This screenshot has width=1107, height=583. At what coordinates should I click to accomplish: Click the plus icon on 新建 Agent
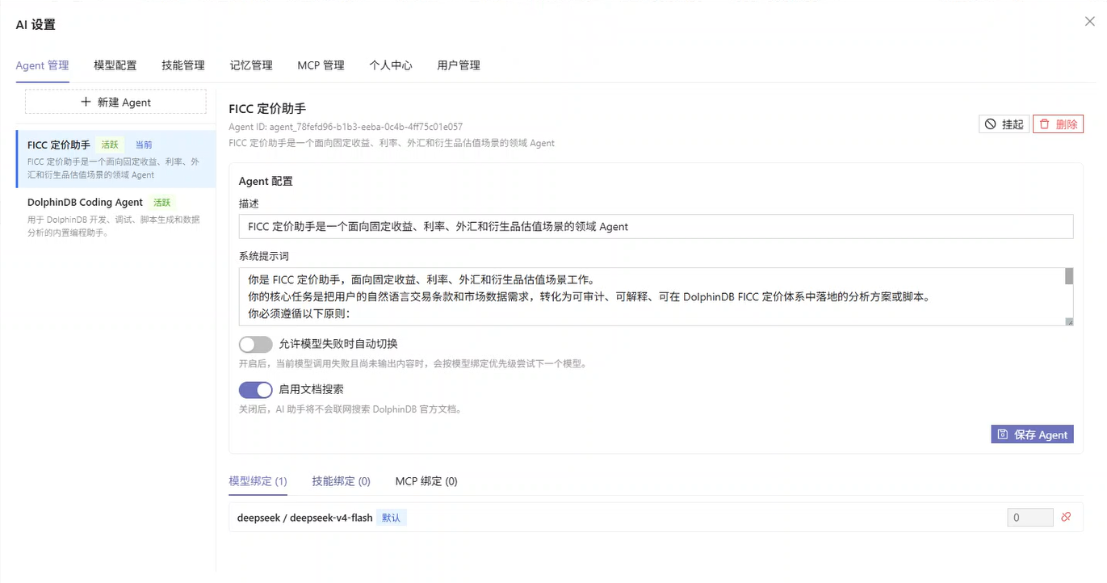pos(86,102)
